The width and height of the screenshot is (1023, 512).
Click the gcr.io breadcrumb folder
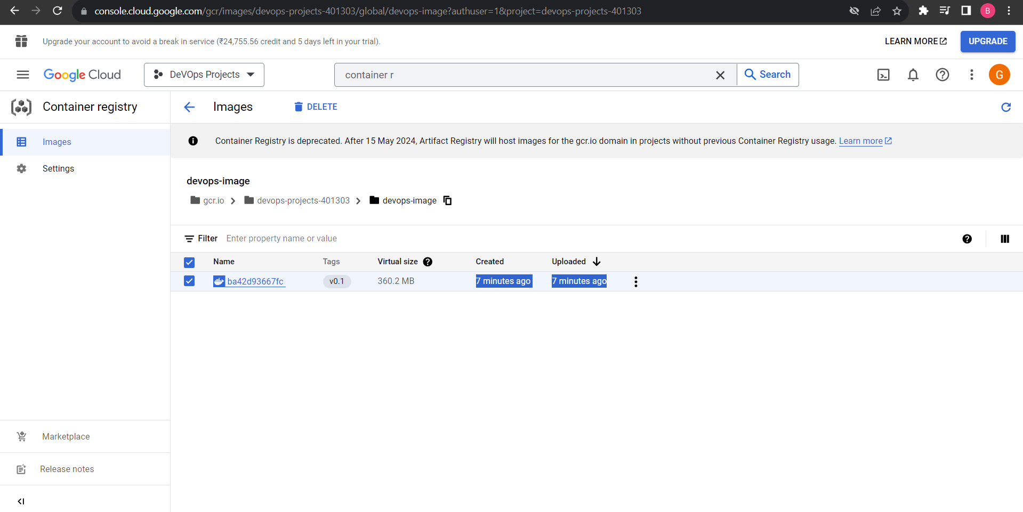point(207,200)
